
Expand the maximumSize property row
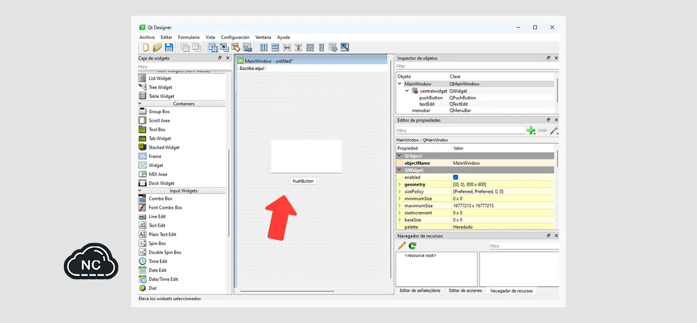[399, 206]
